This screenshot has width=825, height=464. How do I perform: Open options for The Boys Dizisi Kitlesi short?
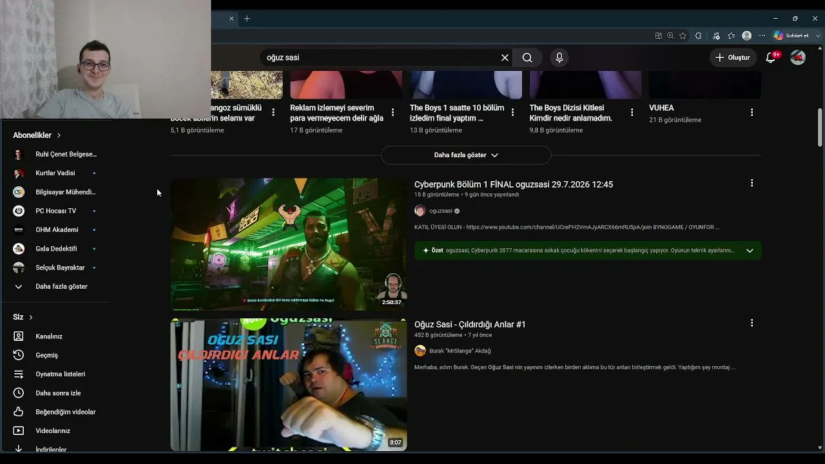pyautogui.click(x=632, y=113)
